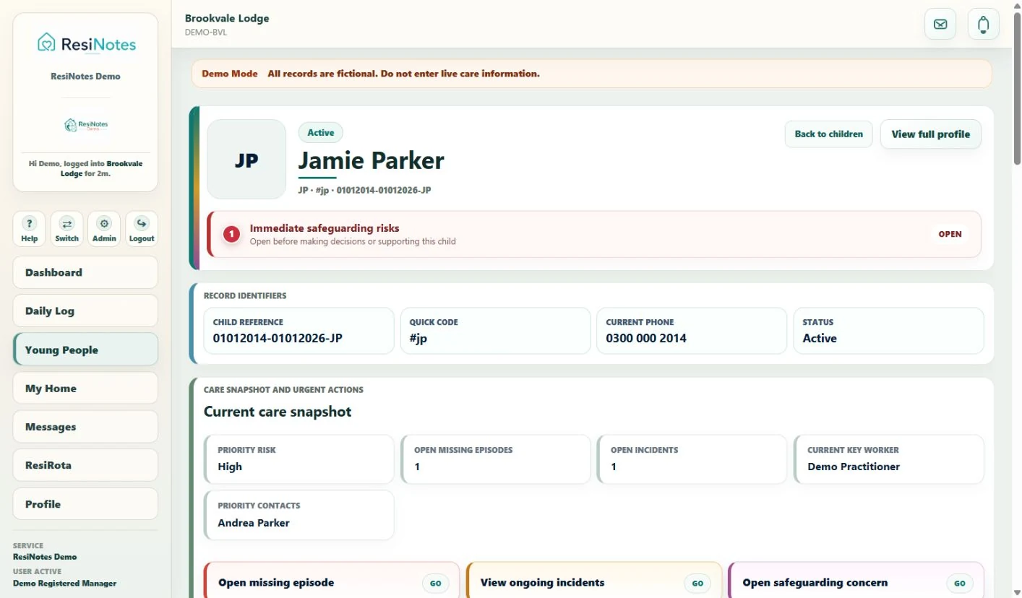This screenshot has width=1022, height=598.
Task: Open the Admin gear icon
Action: (x=104, y=224)
